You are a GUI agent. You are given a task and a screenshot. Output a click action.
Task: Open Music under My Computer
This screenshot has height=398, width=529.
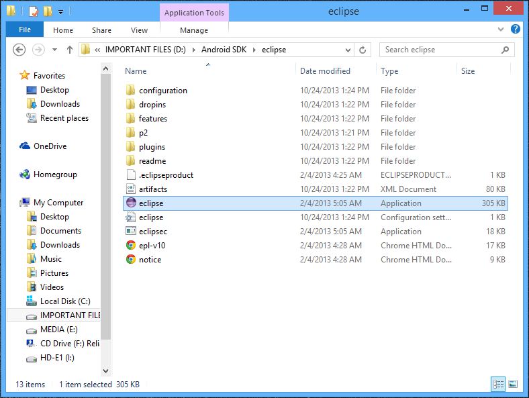pyautogui.click(x=50, y=258)
